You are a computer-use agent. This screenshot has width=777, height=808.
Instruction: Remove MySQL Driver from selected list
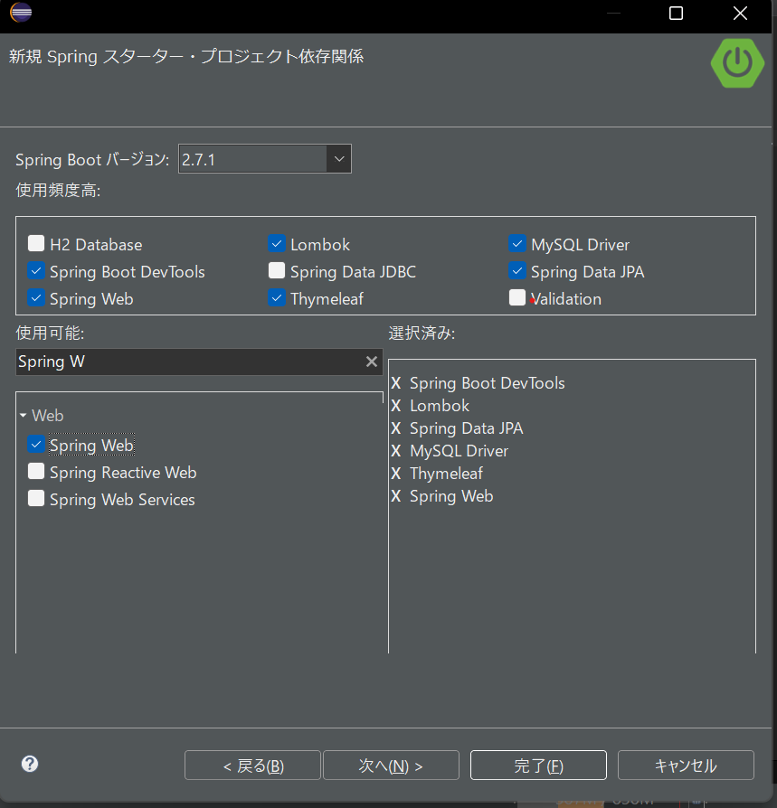[395, 451]
